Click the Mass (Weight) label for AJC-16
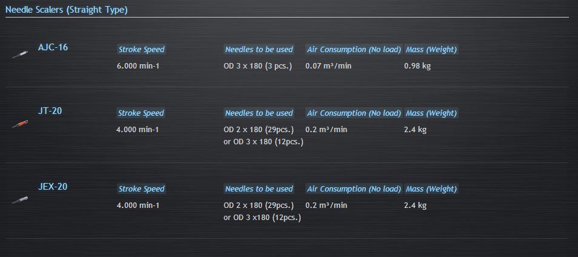 point(431,50)
